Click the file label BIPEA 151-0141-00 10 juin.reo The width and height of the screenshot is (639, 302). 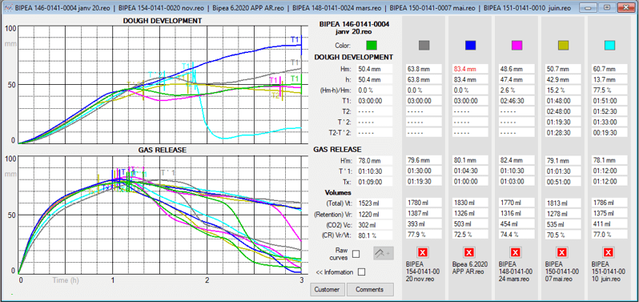tap(609, 272)
